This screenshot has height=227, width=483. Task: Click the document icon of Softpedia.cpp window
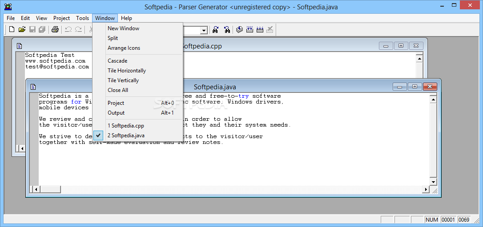[x=20, y=46]
